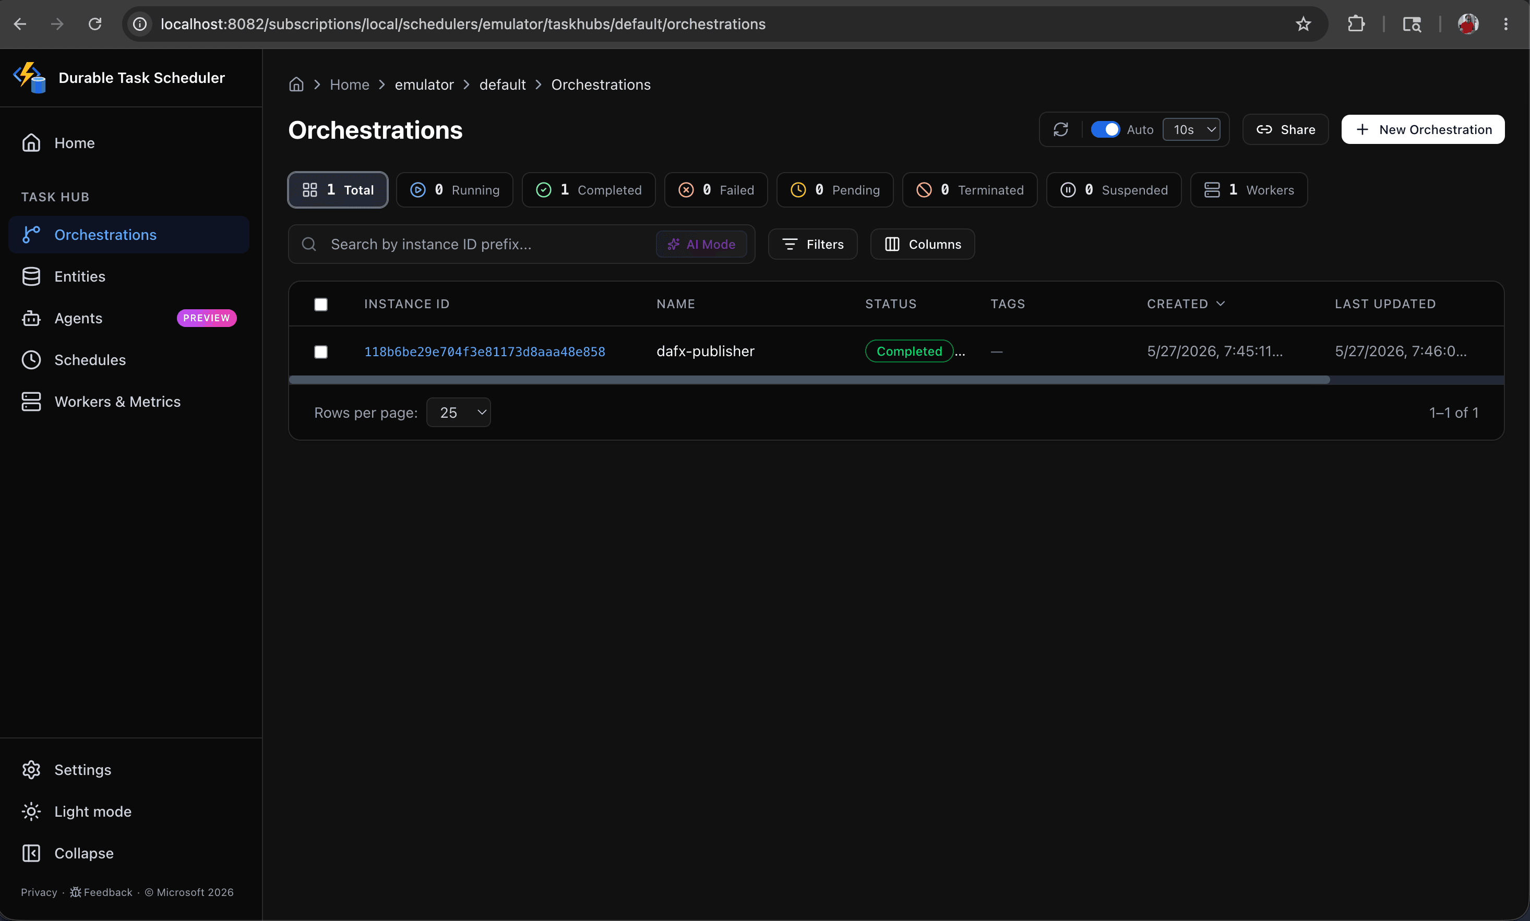
Task: Enable AI Mode search
Action: (x=701, y=244)
